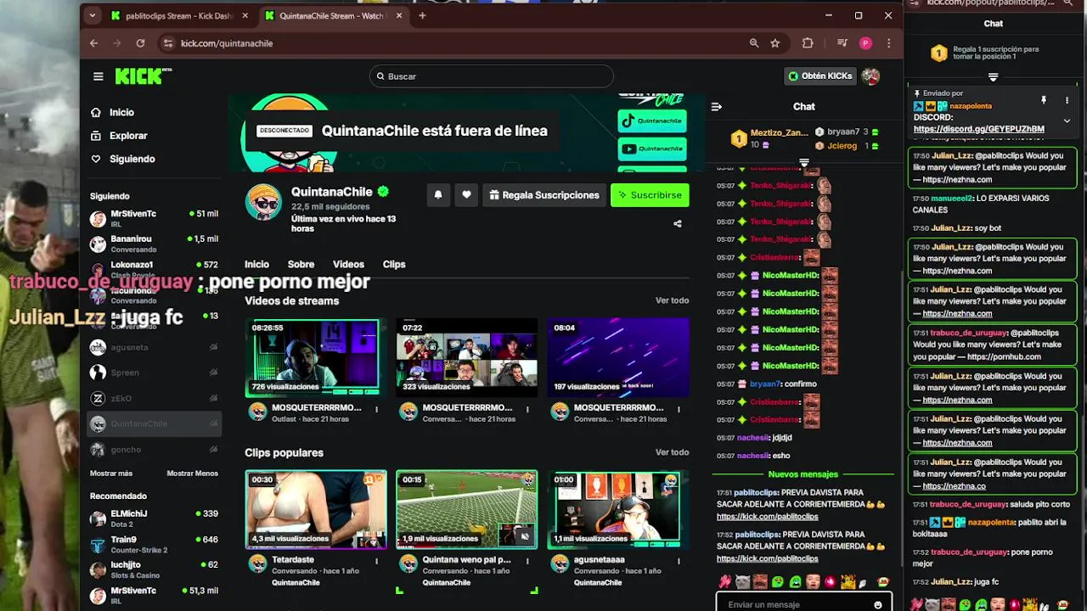Reload the page with the refresh icon

point(140,43)
